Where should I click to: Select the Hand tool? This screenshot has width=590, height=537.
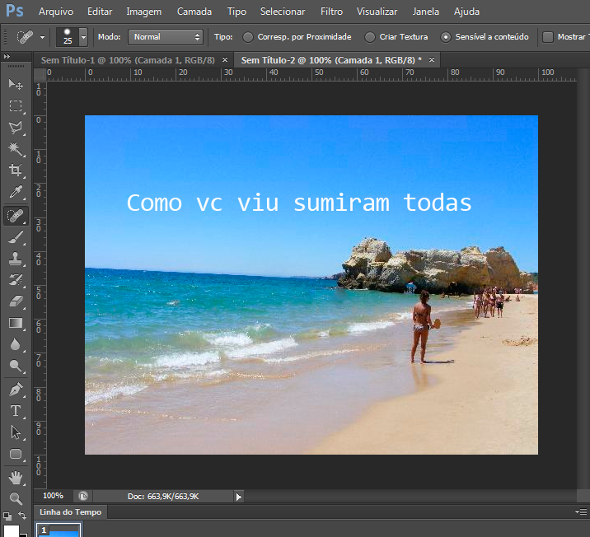pos(16,478)
